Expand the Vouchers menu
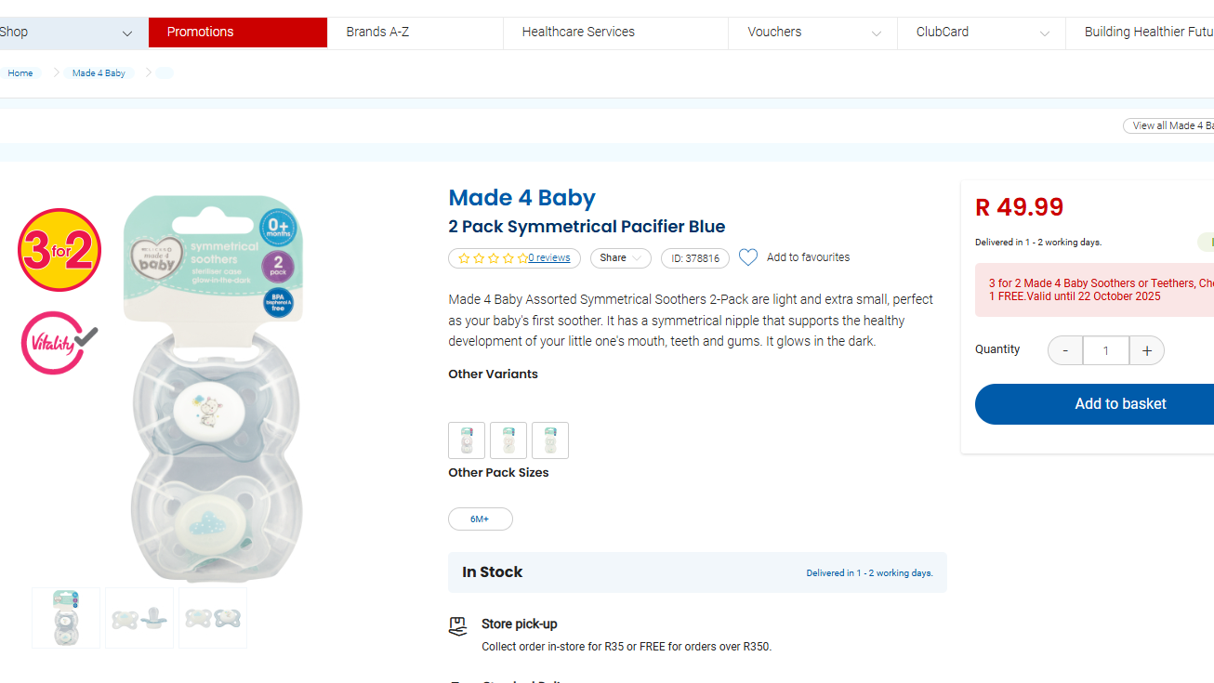Screen dimensions: 1214x683 click(876, 33)
